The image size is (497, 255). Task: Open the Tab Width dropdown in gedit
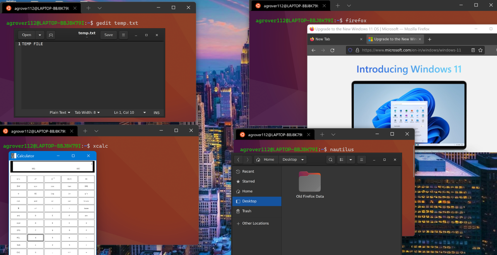point(87,113)
